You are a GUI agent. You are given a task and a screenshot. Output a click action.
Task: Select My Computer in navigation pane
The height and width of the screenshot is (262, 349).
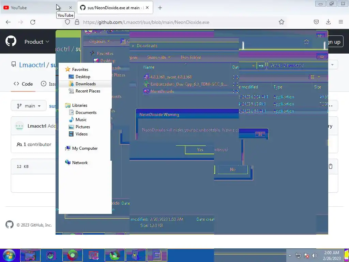pos(81,148)
